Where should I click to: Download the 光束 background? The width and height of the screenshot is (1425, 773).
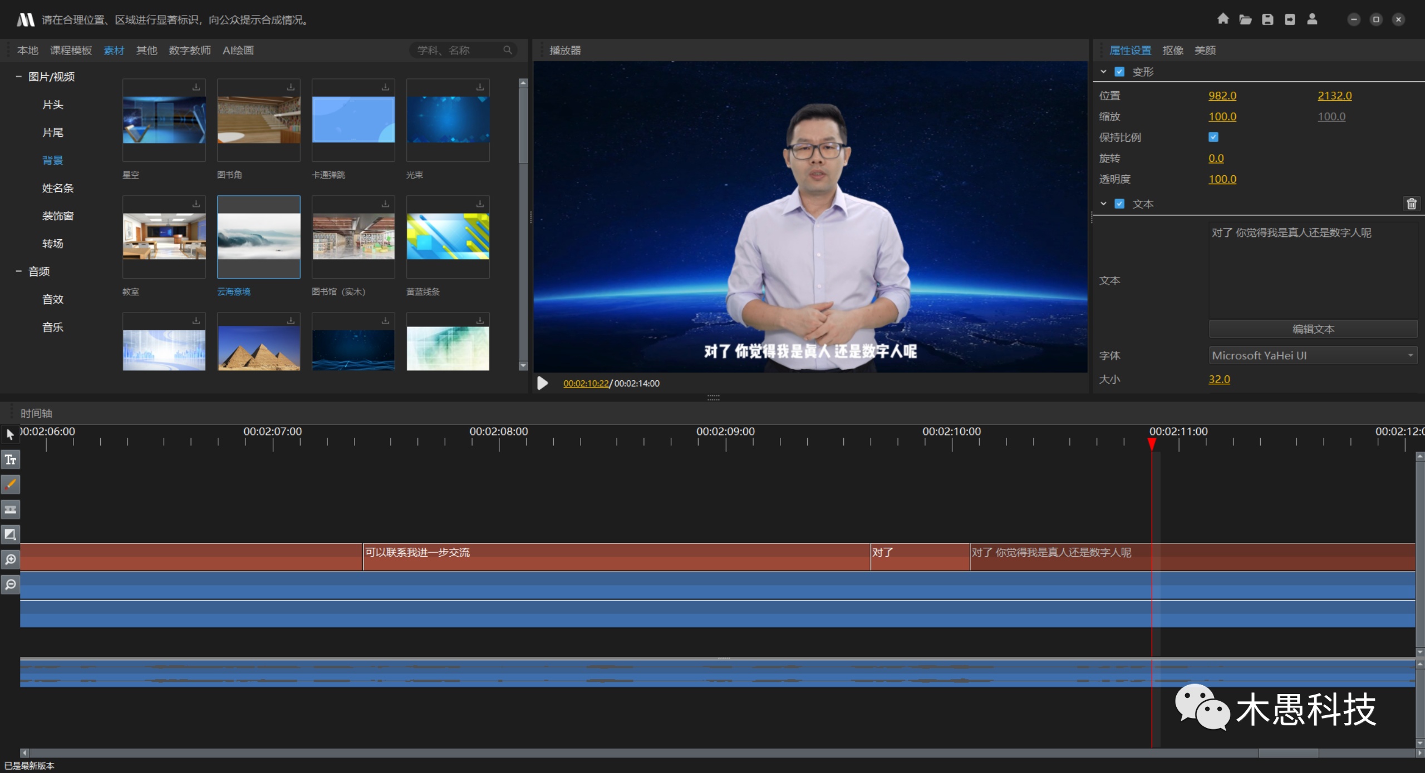coord(480,87)
